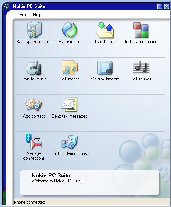Start the Transfer music CD icon
171x207 pixels.
(34, 68)
